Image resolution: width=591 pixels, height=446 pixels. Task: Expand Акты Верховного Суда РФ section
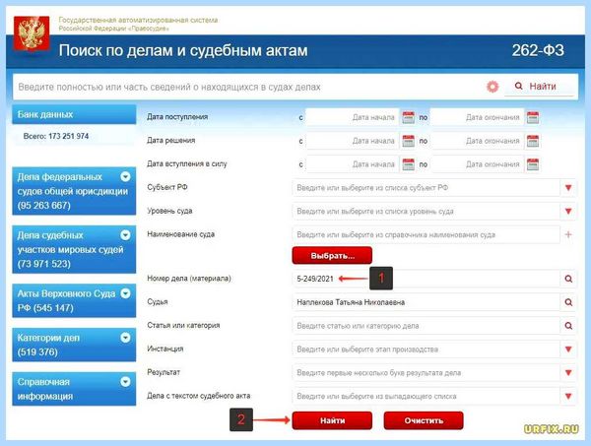125,293
